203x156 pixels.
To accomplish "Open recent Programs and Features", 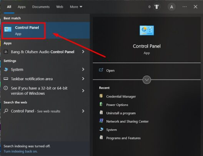I will tap(123, 138).
